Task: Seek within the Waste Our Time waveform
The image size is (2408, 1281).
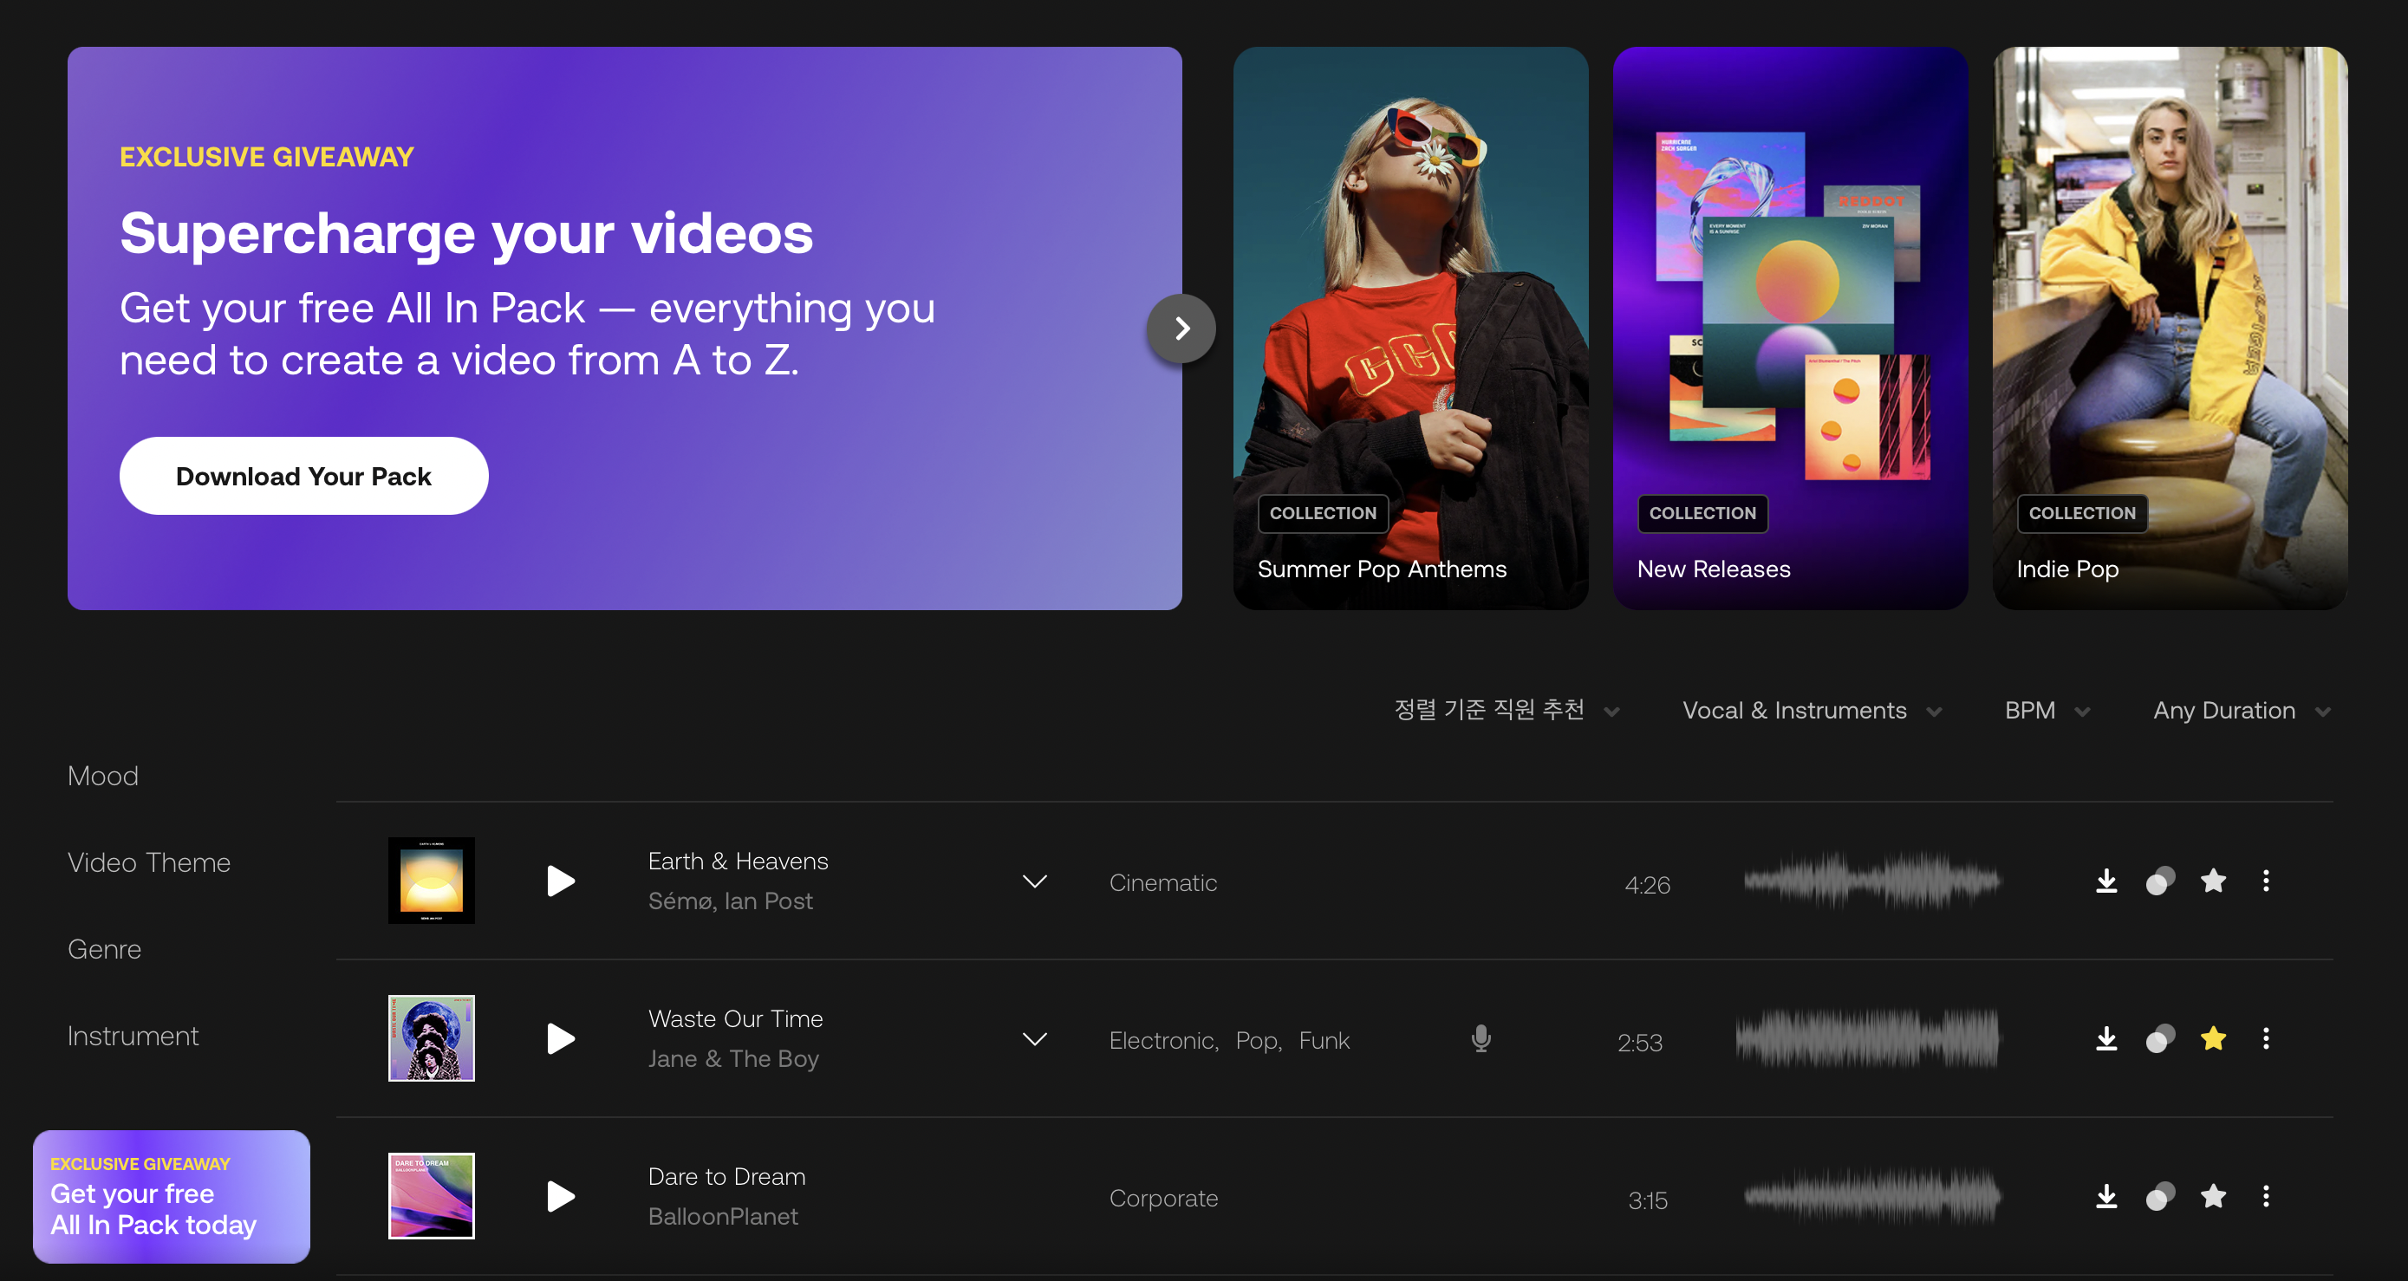Action: (x=1867, y=1039)
